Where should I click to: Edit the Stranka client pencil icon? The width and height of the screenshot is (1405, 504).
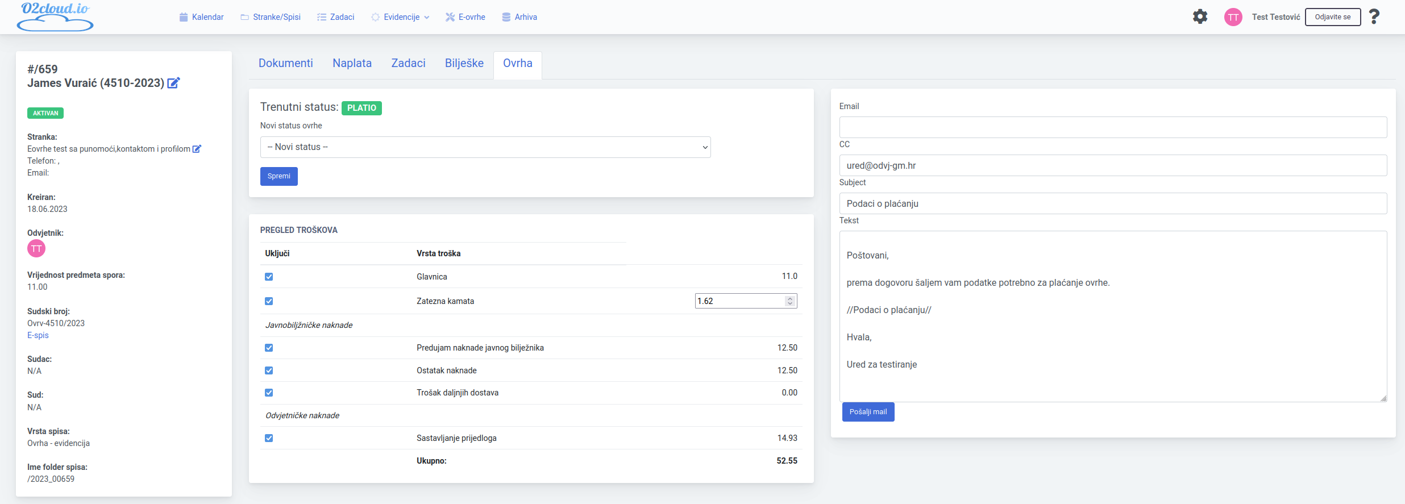click(197, 149)
